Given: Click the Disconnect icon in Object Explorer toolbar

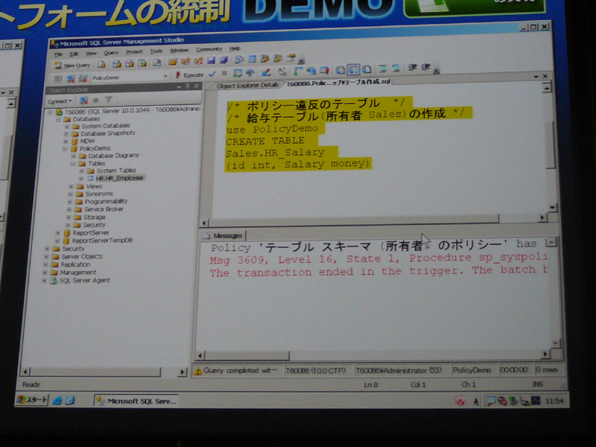Looking at the screenshot, I should [x=83, y=101].
